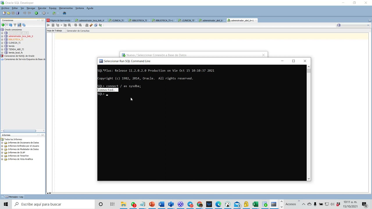Open the Ayuda menu
The height and width of the screenshot is (209, 372).
tap(90, 8)
